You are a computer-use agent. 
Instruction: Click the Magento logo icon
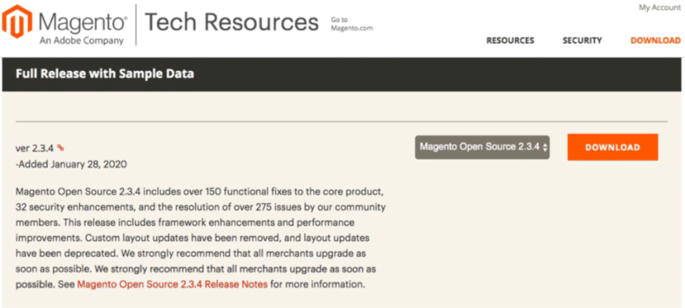point(17,21)
